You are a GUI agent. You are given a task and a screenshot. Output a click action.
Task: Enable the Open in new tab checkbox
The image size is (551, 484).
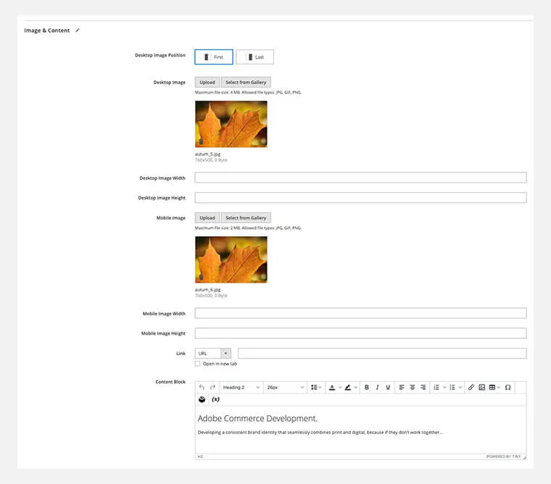[x=197, y=364]
